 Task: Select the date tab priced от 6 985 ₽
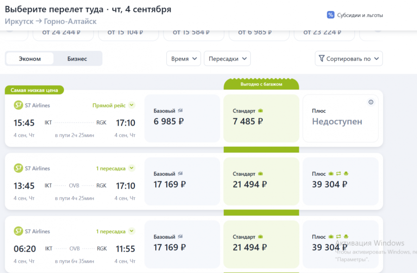tap(257, 33)
